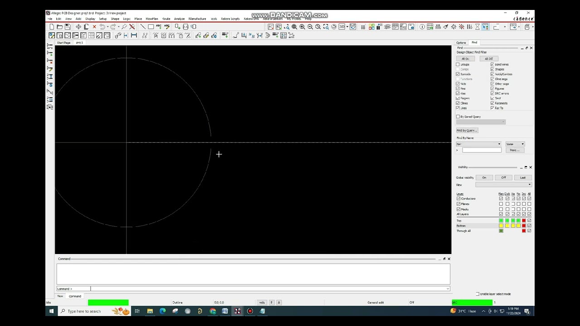Expand the Command line history dropdown
580x326 pixels.
click(448, 289)
